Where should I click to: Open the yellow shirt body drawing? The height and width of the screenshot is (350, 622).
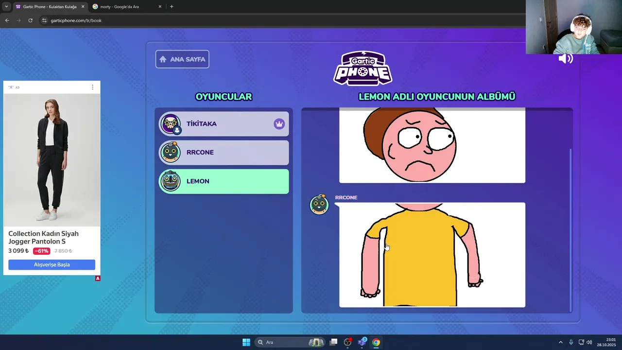(x=432, y=255)
